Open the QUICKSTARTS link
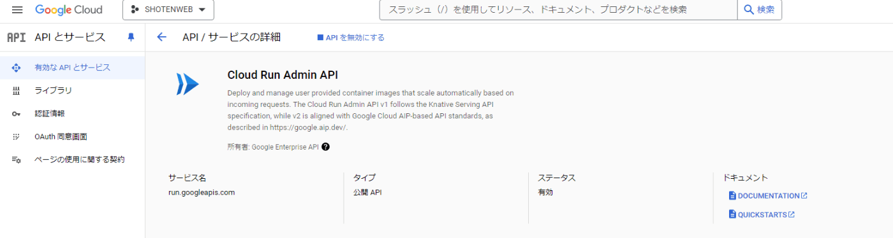This screenshot has height=238, width=893. point(762,214)
